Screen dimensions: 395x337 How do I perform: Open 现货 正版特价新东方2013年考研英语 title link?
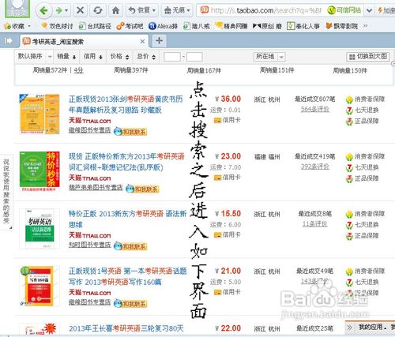(126, 162)
